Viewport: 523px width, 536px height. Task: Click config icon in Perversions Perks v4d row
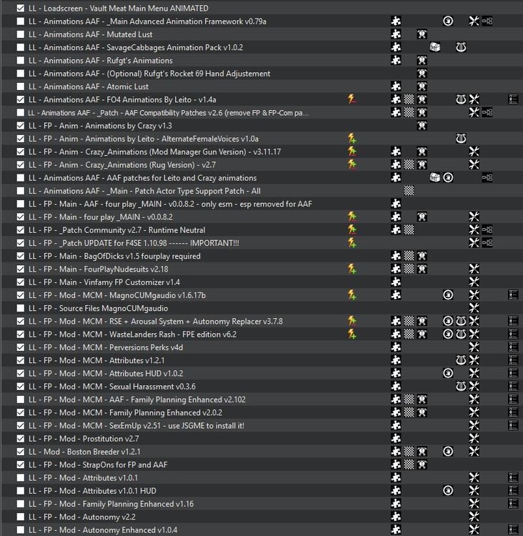pyautogui.click(x=513, y=347)
